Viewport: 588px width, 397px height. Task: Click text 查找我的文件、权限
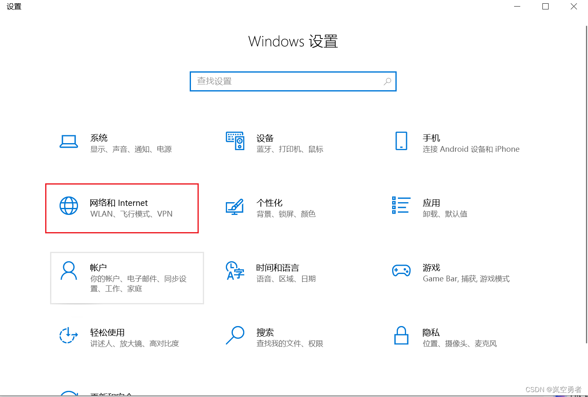coord(290,344)
